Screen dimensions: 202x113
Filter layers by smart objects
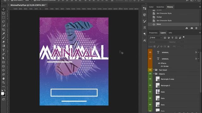coord(180,38)
